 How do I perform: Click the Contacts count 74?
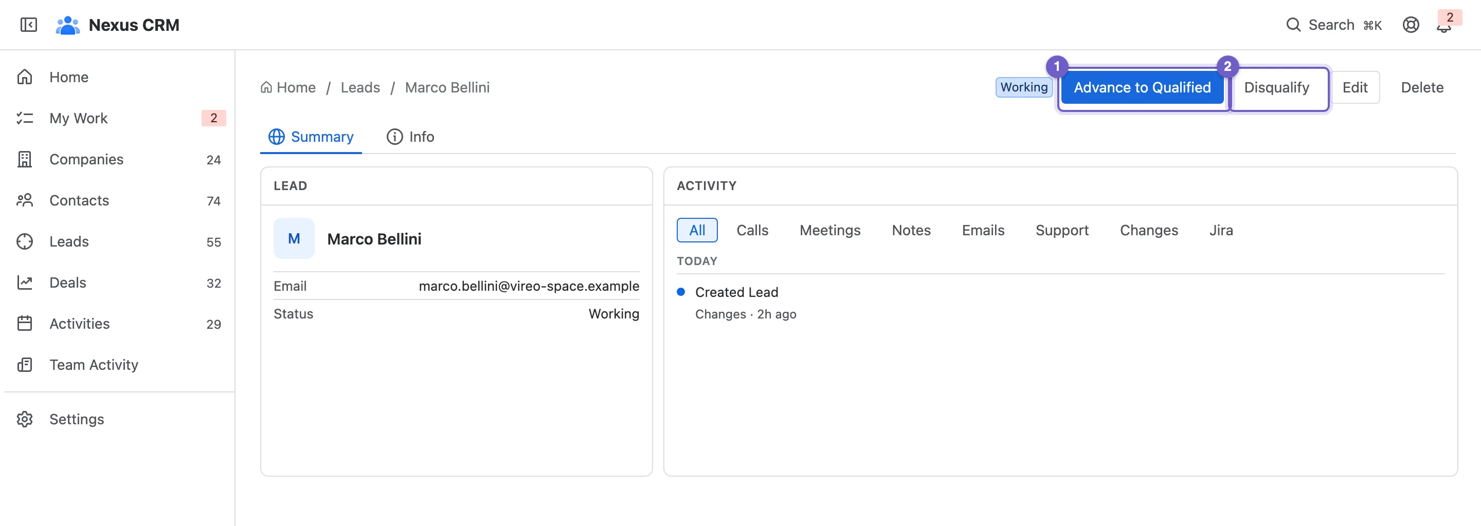tap(213, 201)
